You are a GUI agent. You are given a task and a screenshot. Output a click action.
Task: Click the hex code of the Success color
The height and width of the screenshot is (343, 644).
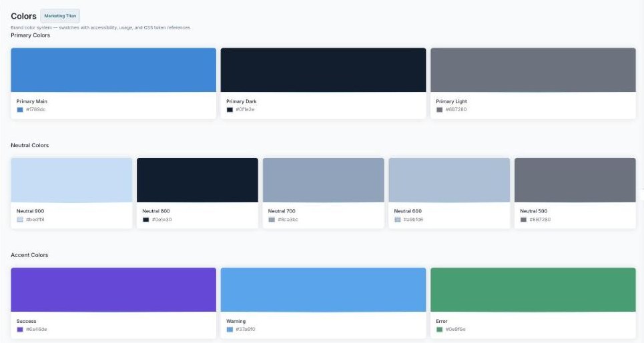pos(37,330)
